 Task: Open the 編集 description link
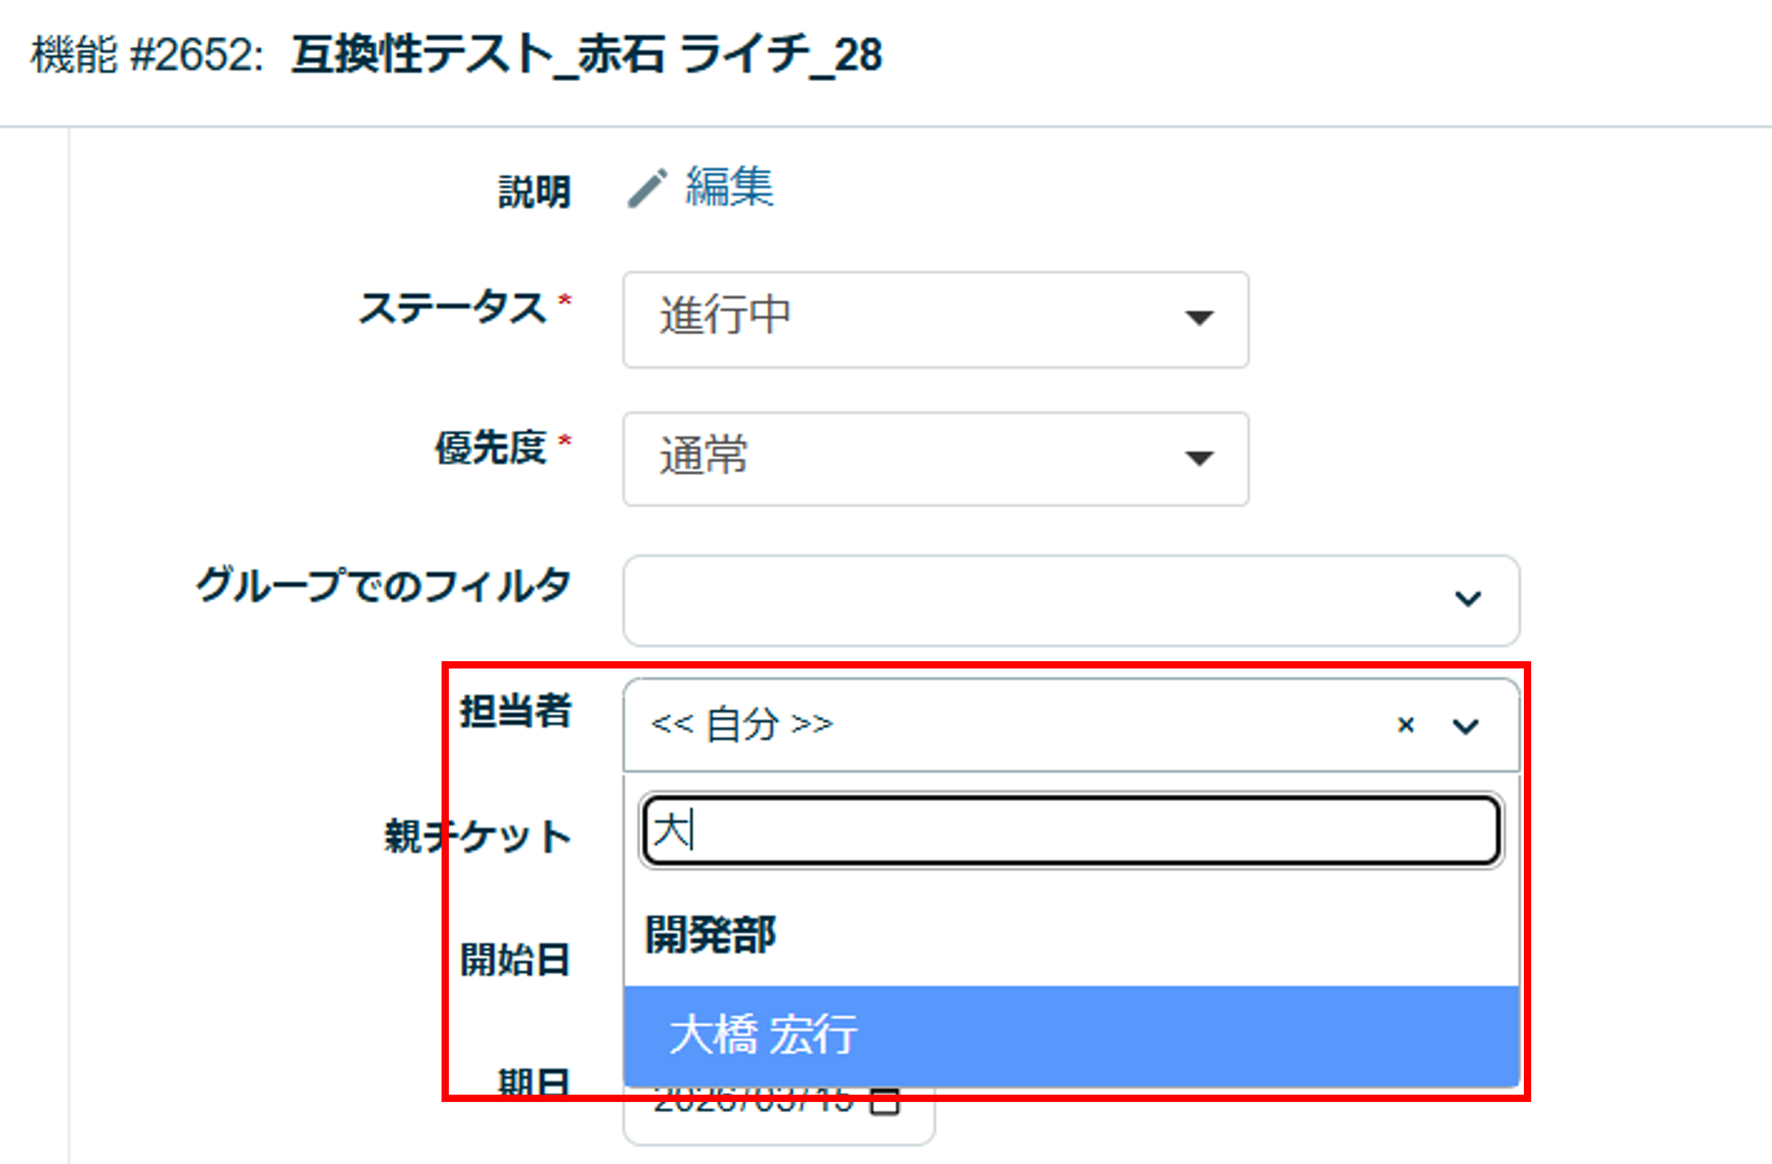tap(729, 187)
